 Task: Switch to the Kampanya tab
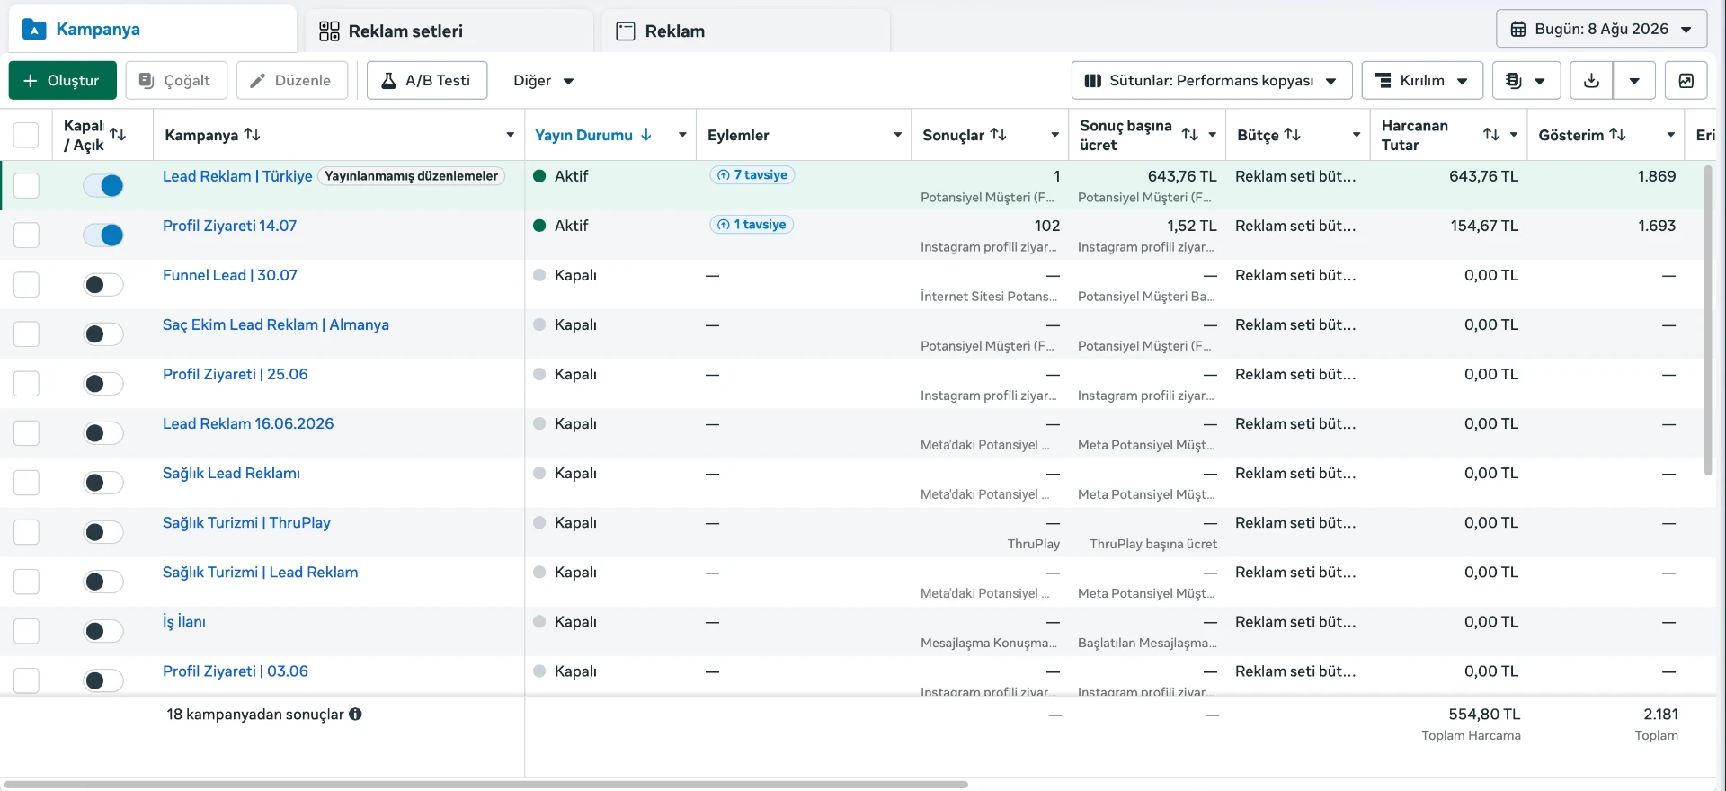(x=153, y=30)
